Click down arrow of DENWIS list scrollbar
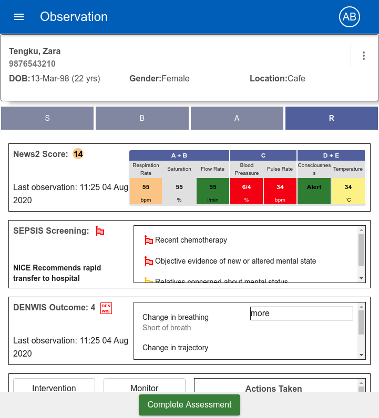 (361, 355)
